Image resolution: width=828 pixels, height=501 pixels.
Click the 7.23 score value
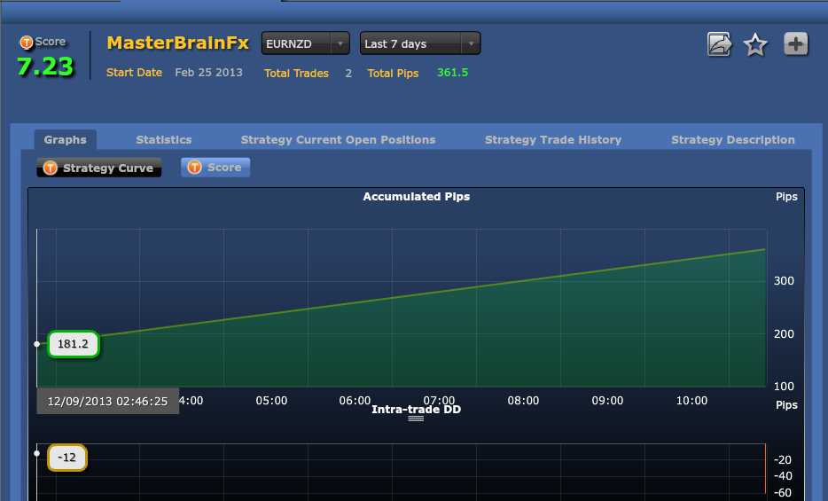coord(45,67)
